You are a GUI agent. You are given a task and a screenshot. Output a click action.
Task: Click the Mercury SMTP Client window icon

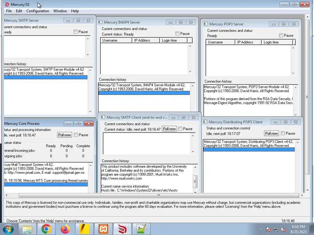[103, 117]
